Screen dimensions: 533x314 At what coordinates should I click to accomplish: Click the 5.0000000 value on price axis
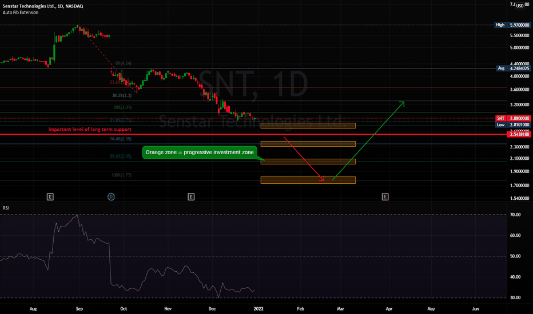click(x=519, y=47)
